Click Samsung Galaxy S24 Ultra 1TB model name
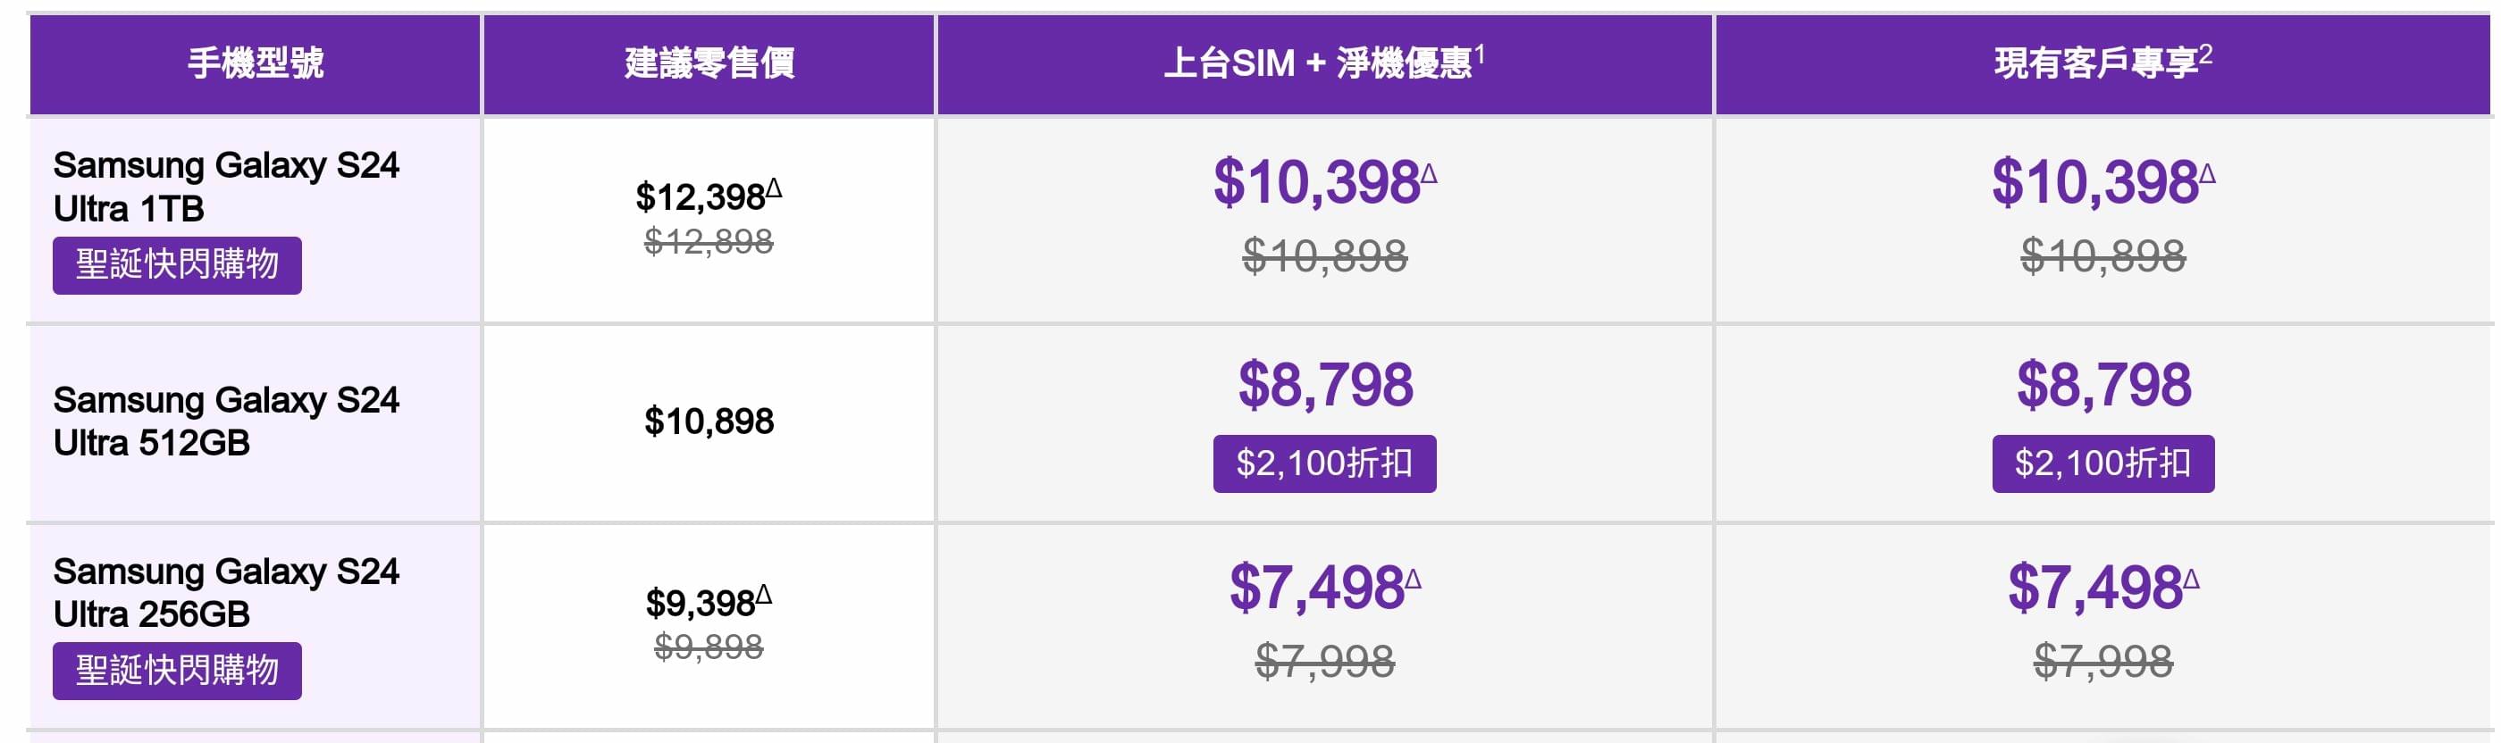The height and width of the screenshot is (743, 2501). coord(226,187)
